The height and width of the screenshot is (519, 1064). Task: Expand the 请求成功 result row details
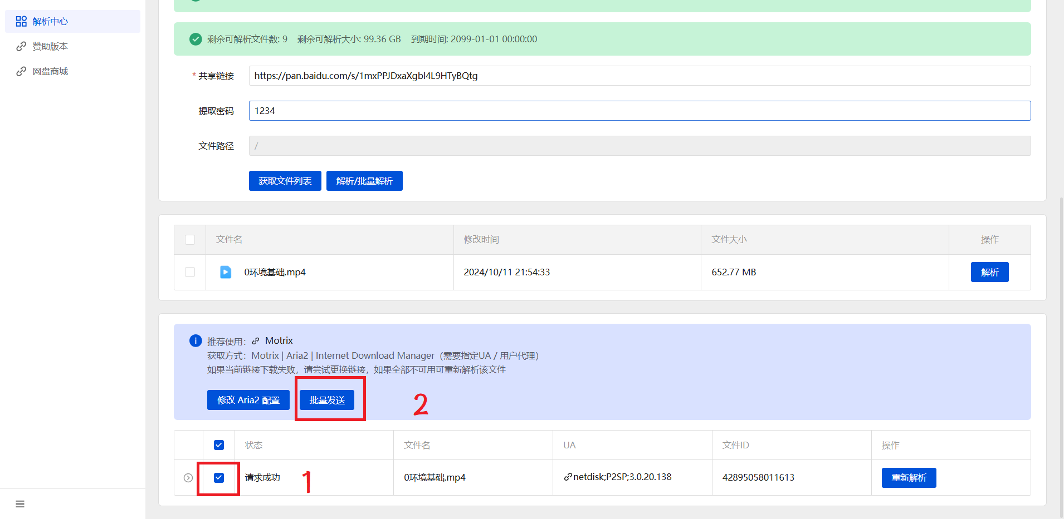point(188,478)
